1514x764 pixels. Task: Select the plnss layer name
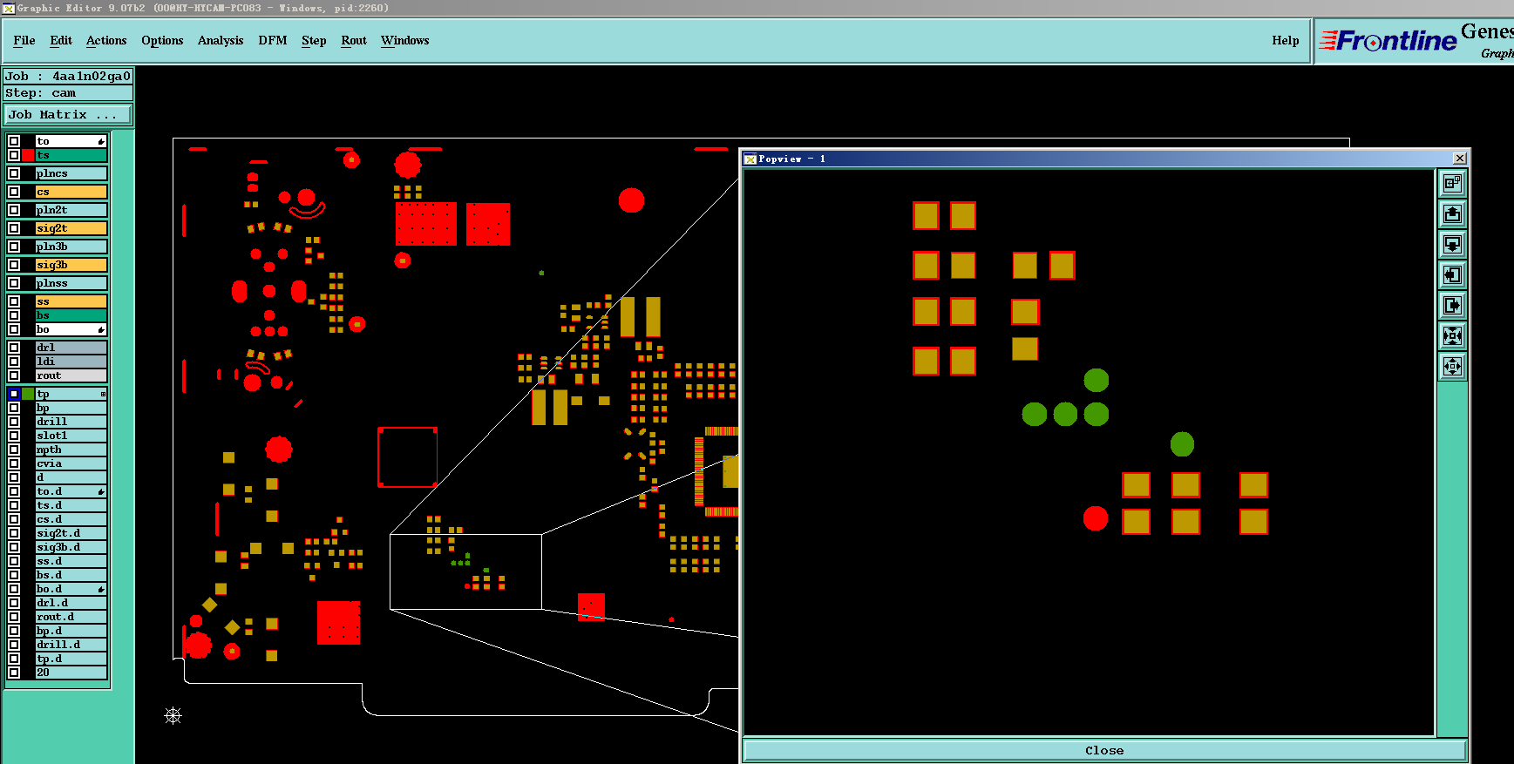[x=71, y=283]
